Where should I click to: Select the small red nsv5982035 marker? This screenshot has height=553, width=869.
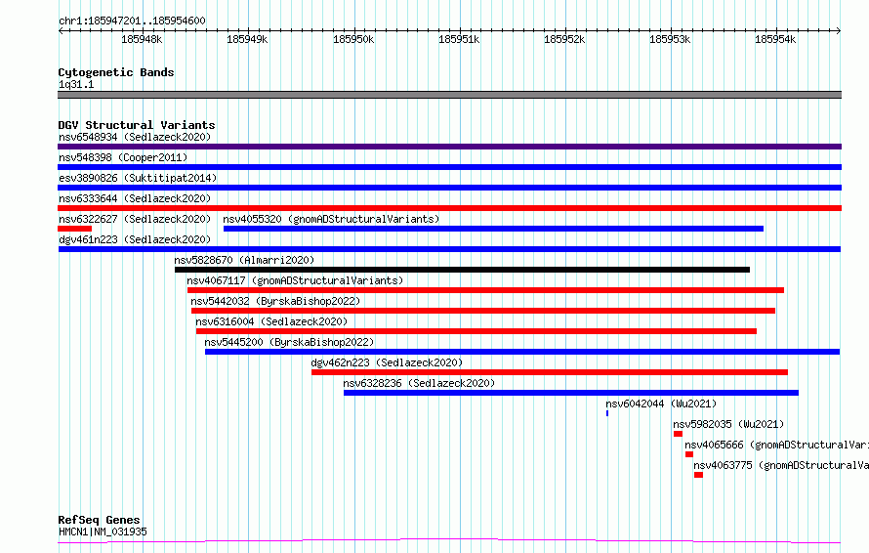tap(678, 434)
